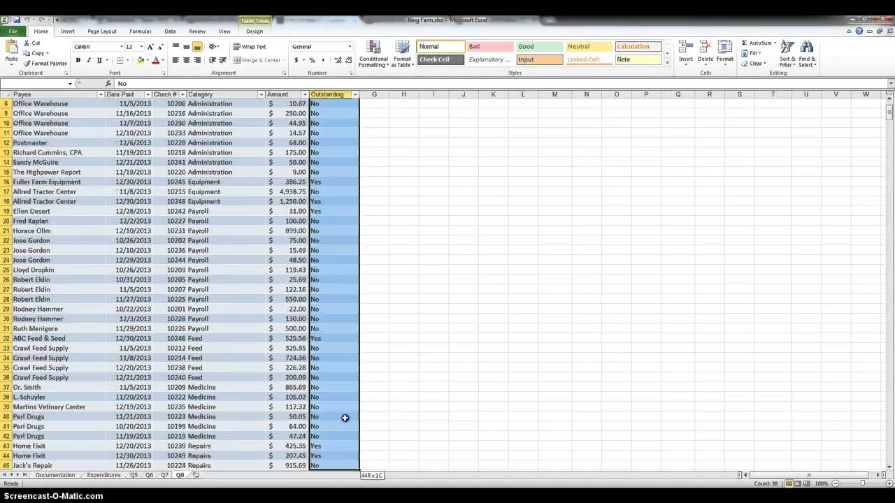Set middle vertical alignment
895x503 pixels.
coord(186,47)
